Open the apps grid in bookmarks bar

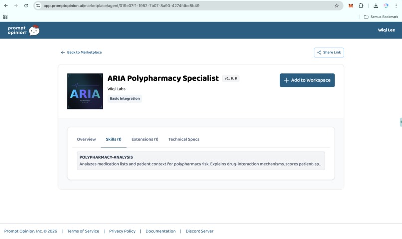[5, 17]
